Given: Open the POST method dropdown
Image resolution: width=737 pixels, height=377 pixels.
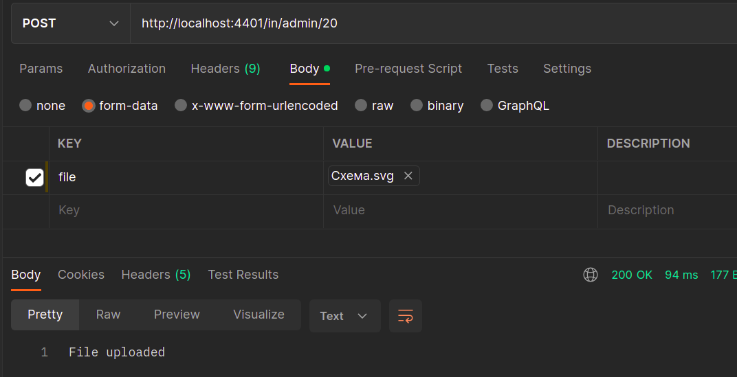Looking at the screenshot, I should [x=71, y=23].
